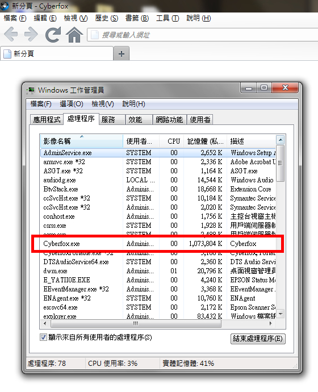Click process list scroll up arrow
The height and width of the screenshot is (392, 318).
[x=281, y=140]
